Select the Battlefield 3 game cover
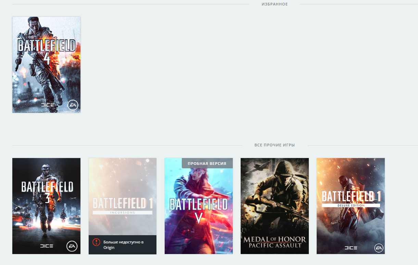Viewport: 418px width, 265px height. pos(47,206)
